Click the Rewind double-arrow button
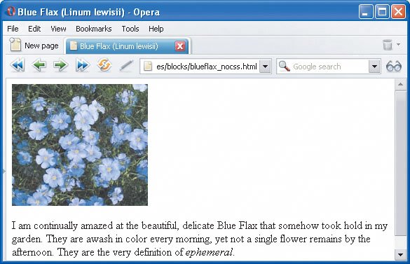The height and width of the screenshot is (264, 410). (x=18, y=65)
